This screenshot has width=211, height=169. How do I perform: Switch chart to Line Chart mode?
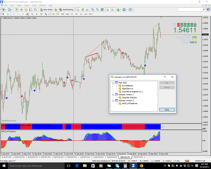[x=87, y=9]
